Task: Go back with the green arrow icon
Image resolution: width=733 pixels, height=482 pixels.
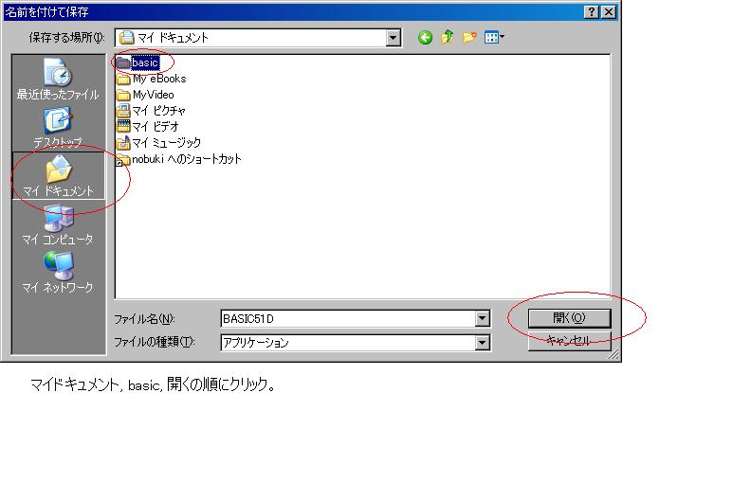Action: point(425,37)
